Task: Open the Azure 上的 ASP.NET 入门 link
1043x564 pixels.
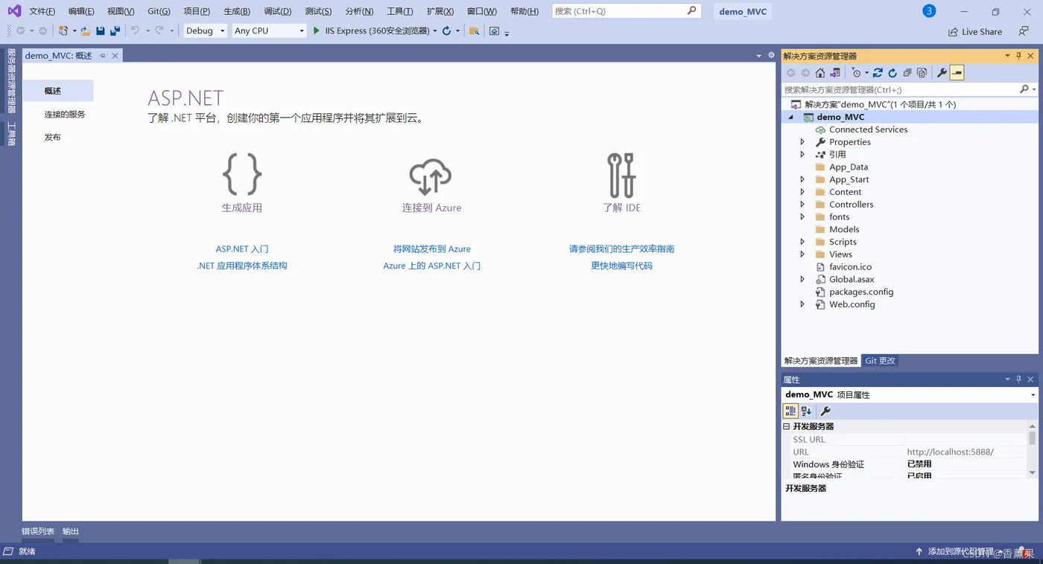Action: [432, 266]
